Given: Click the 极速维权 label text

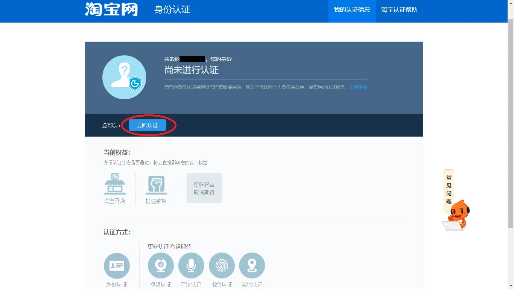Looking at the screenshot, I should (x=156, y=201).
